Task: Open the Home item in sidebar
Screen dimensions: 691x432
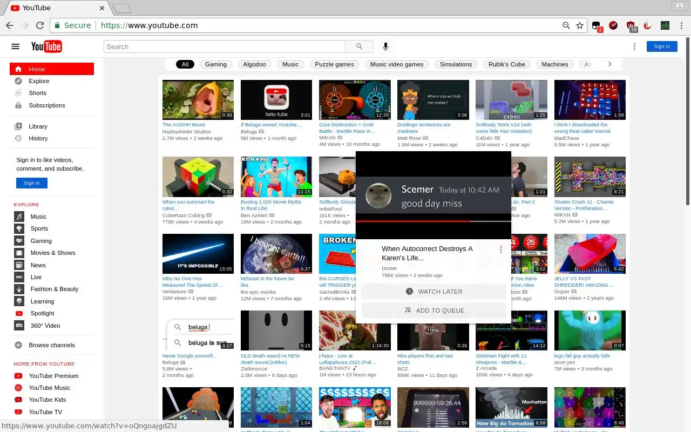Action: [52, 69]
